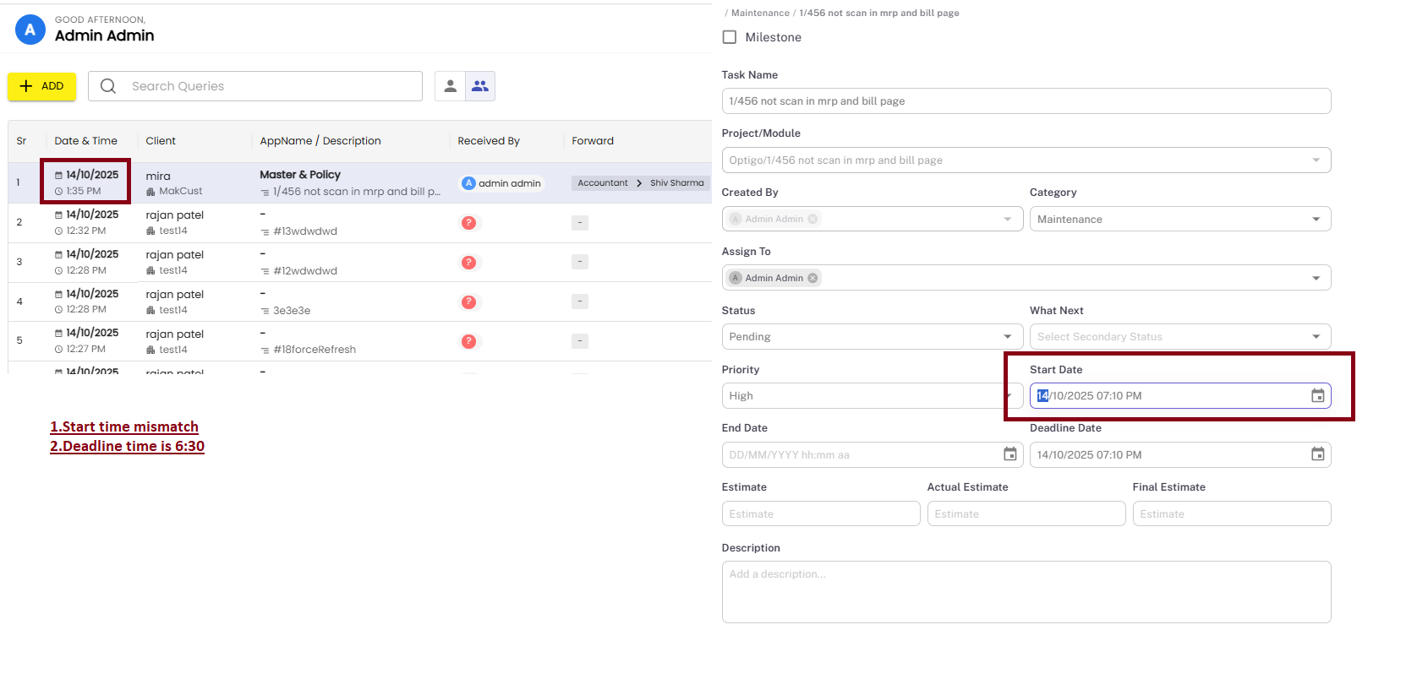Click the single user filter icon
The height and width of the screenshot is (679, 1428).
[450, 86]
